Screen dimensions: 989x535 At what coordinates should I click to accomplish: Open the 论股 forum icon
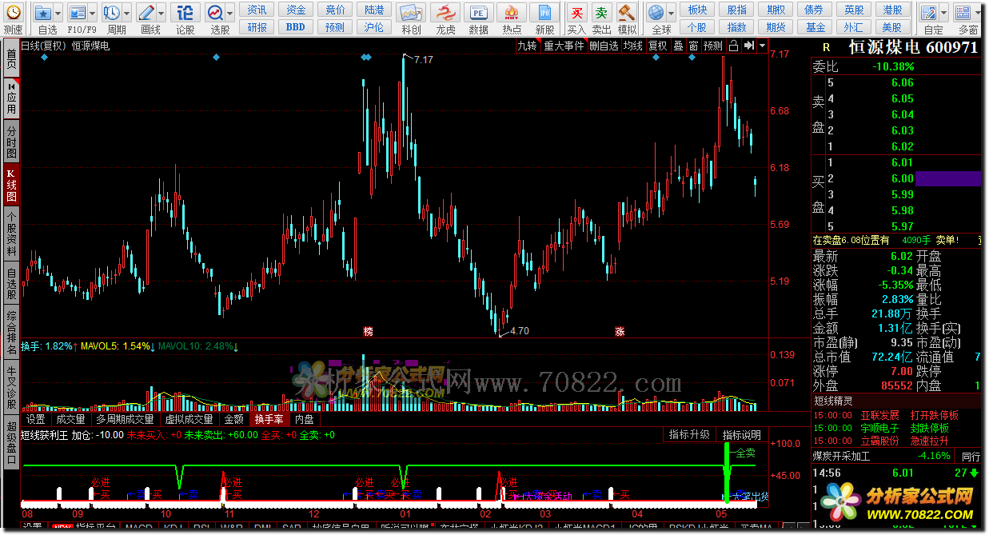point(185,13)
